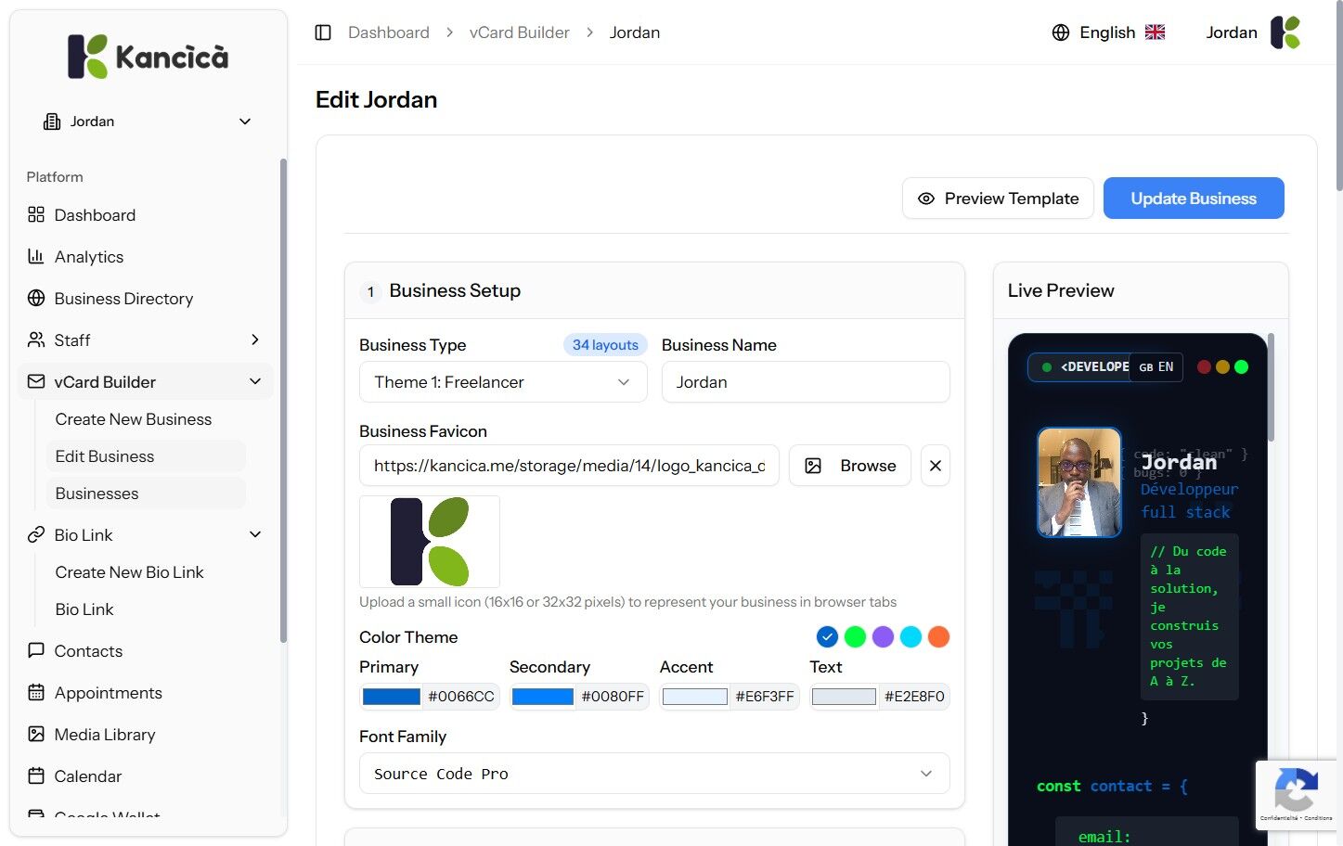The width and height of the screenshot is (1343, 846).
Task: Open the Text color picker swatch
Action: click(x=844, y=697)
